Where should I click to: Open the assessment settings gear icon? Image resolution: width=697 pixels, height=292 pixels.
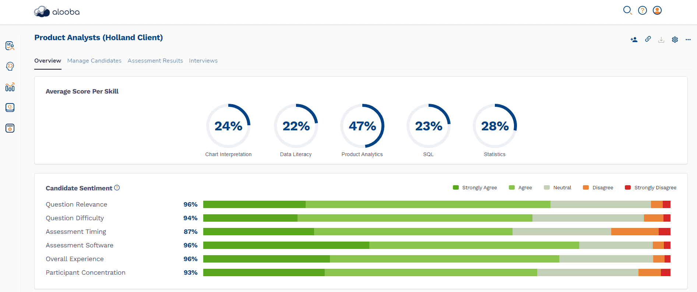675,39
